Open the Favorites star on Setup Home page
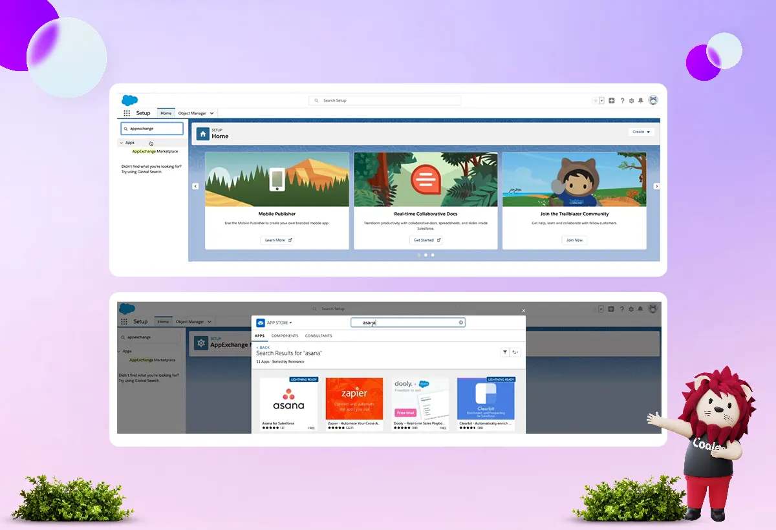Viewport: 776px width, 530px height. click(x=596, y=101)
